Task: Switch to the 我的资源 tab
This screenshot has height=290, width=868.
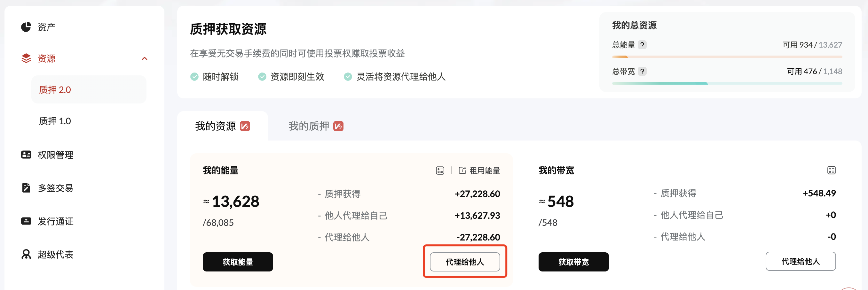Action: coord(222,126)
